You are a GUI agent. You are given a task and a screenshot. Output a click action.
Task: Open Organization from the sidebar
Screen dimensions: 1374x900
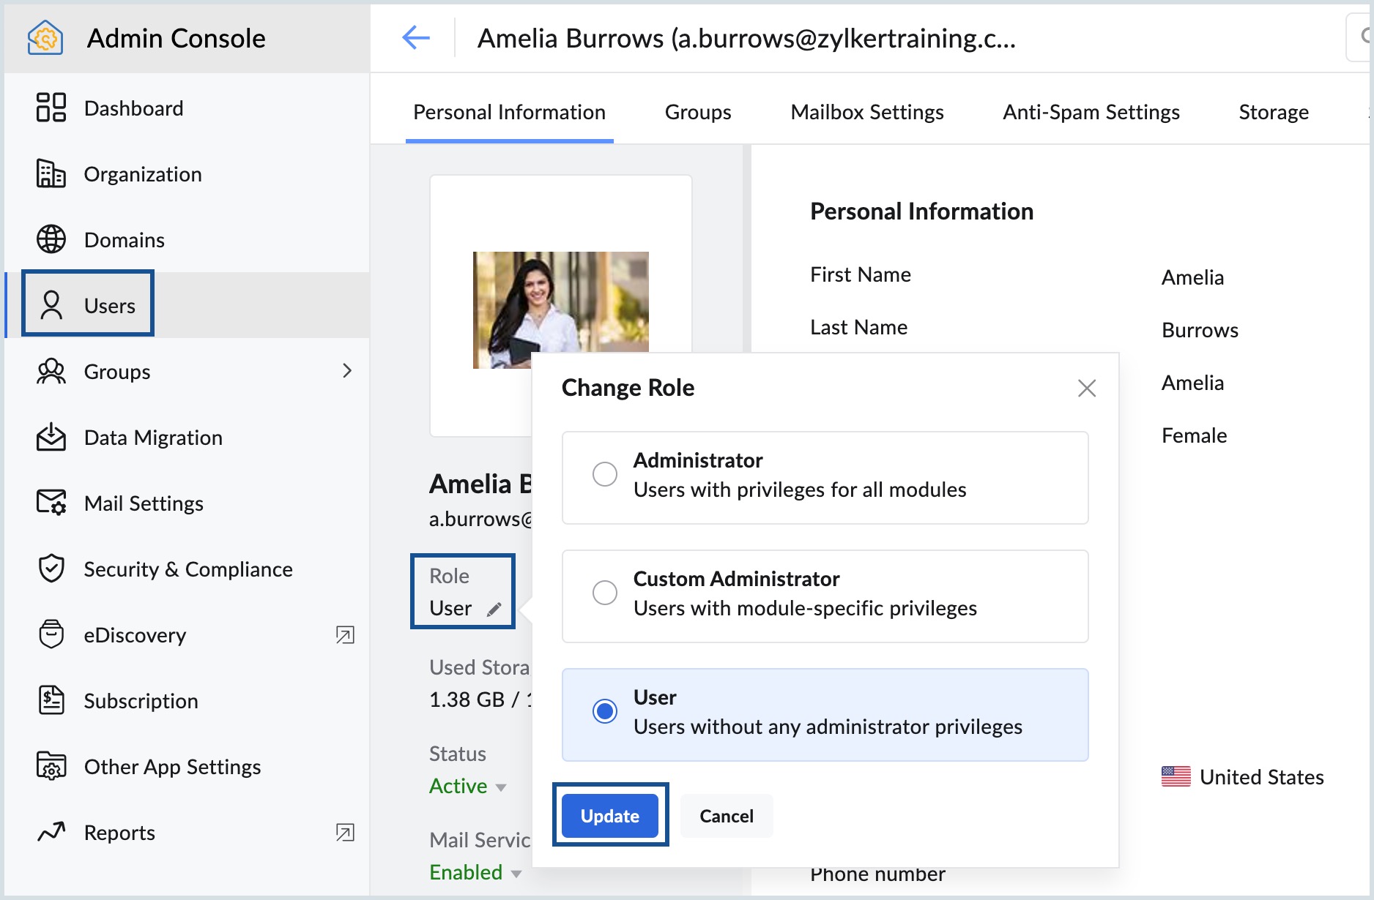click(x=187, y=173)
